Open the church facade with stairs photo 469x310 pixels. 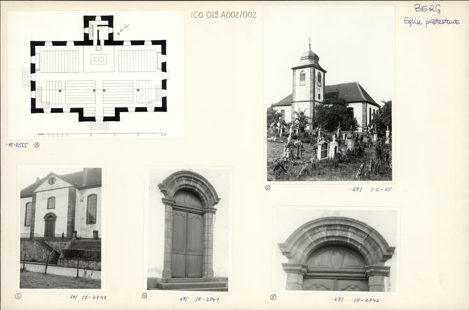coord(61,228)
